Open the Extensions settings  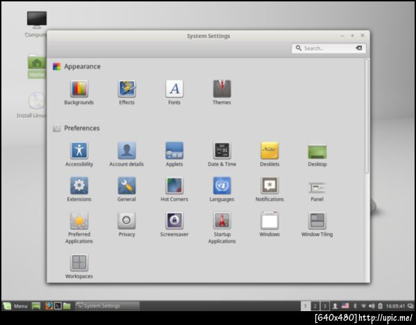(x=79, y=189)
